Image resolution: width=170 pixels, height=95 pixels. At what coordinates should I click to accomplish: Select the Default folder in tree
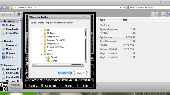(54, 58)
